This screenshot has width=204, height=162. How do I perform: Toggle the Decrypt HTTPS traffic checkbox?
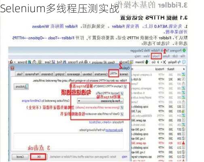coord(122,93)
